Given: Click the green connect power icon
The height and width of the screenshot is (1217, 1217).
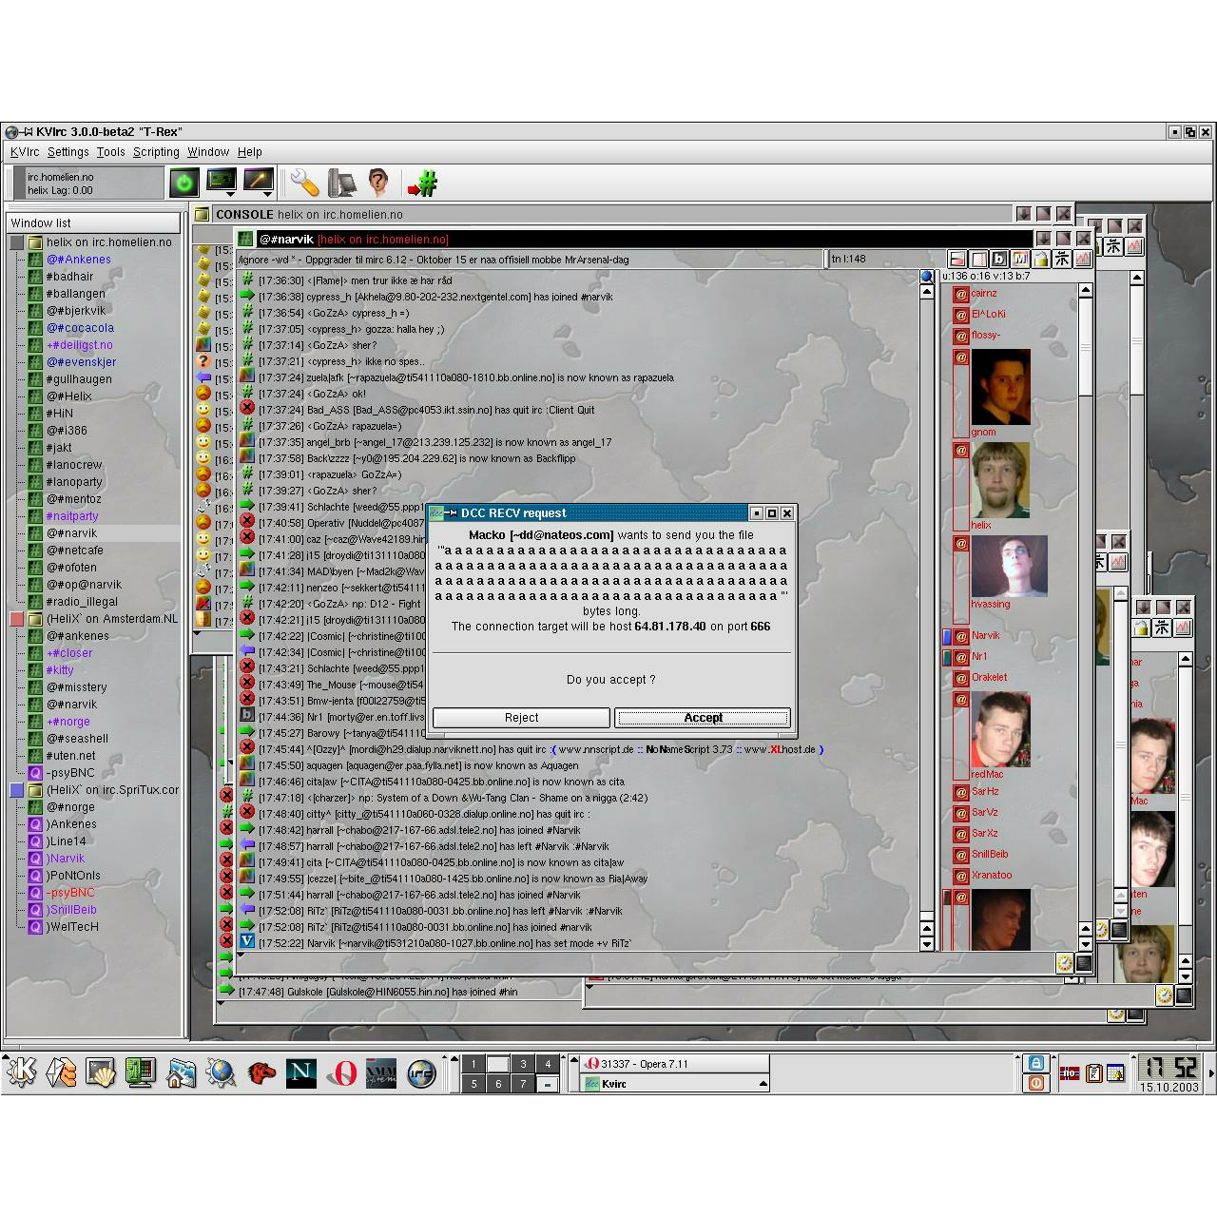Looking at the screenshot, I should (x=184, y=183).
